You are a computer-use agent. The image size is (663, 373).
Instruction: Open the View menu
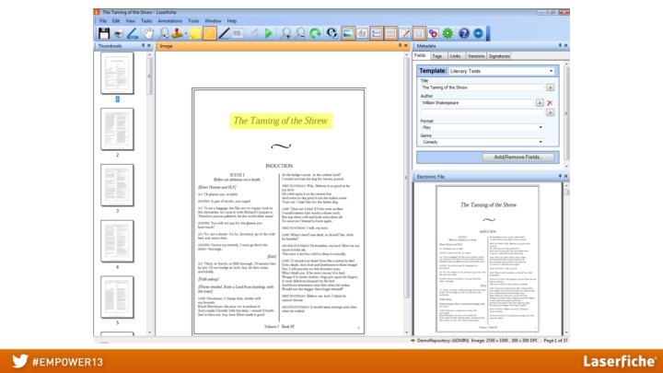pos(130,20)
